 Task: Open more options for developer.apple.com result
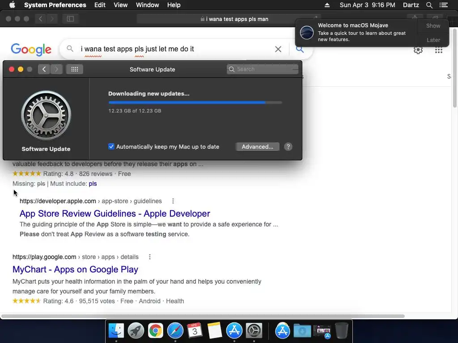[173, 201]
